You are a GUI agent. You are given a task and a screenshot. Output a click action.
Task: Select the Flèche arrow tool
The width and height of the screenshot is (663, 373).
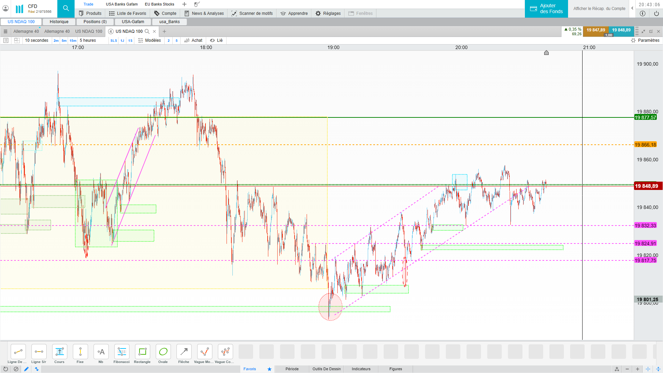(x=184, y=352)
